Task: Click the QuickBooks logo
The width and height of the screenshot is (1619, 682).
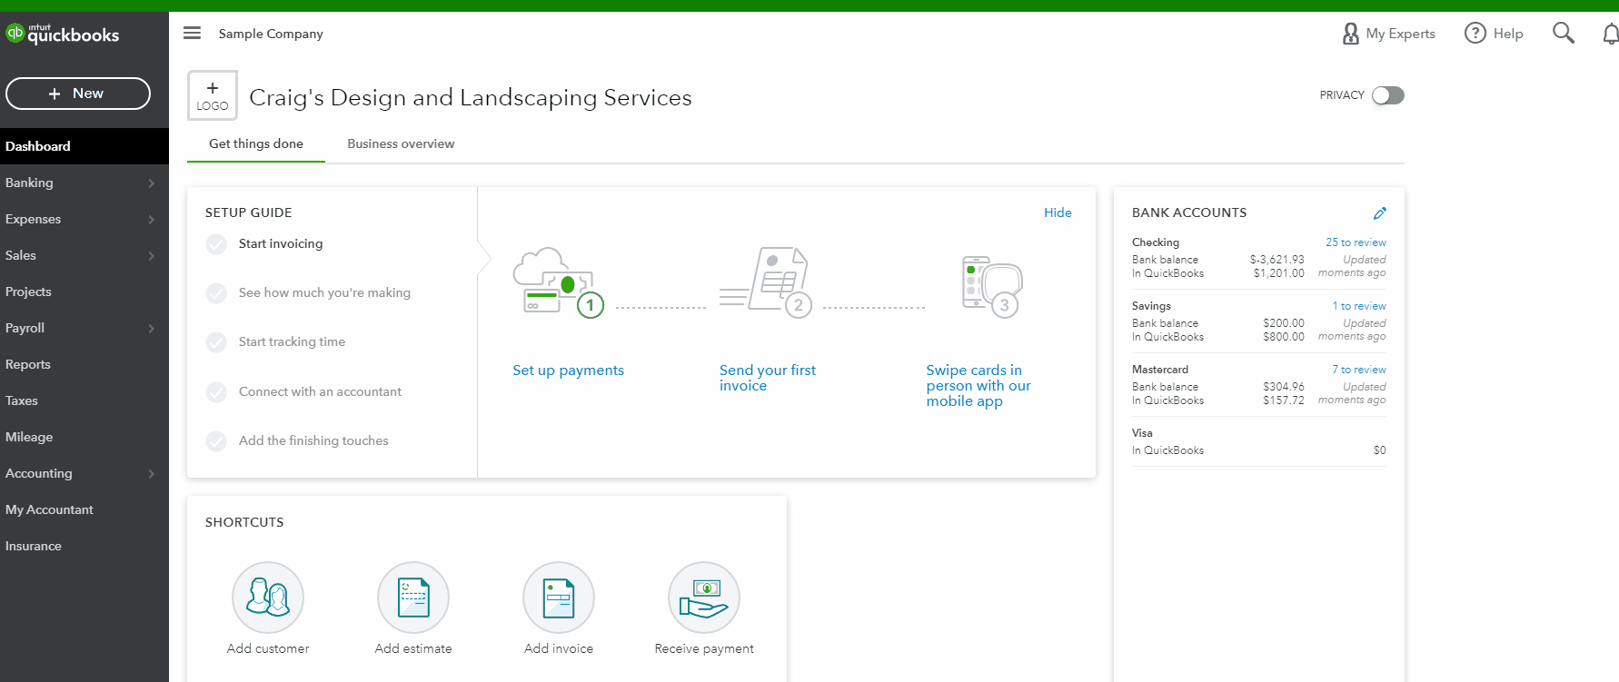Action: (x=63, y=35)
